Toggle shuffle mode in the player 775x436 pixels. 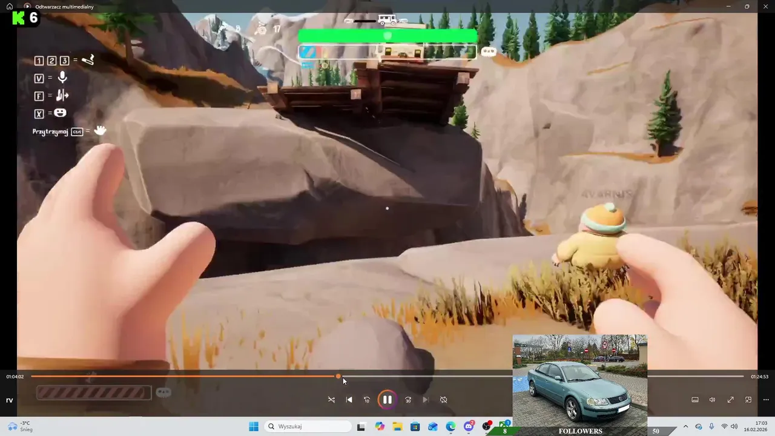(331, 400)
